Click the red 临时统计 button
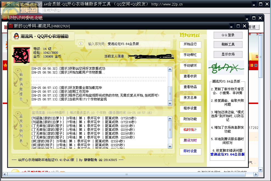 190,130
